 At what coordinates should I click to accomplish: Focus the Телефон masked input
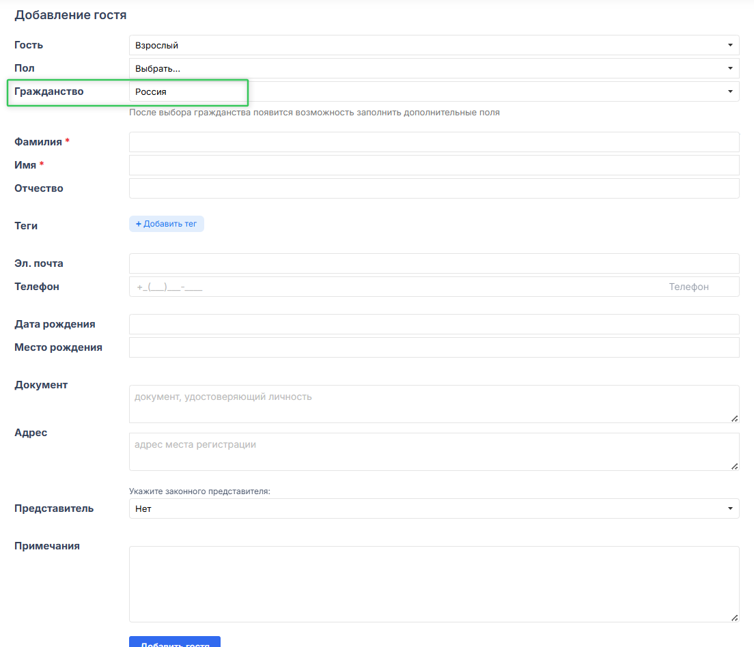click(396, 287)
